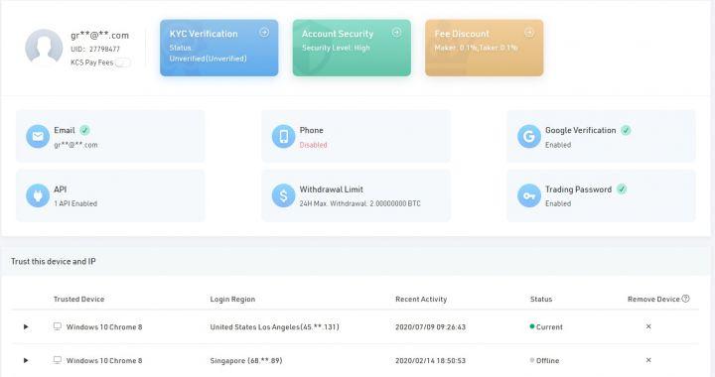Click the arrow icon on Account Security card
The width and height of the screenshot is (715, 377).
pos(396,33)
